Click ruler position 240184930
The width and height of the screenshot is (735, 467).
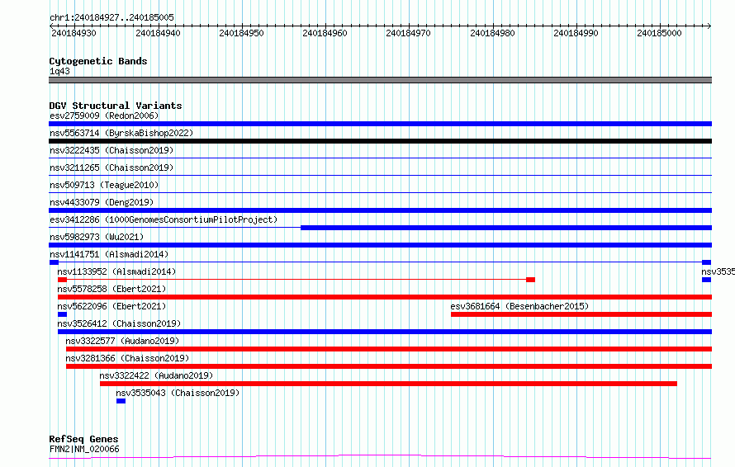click(74, 33)
